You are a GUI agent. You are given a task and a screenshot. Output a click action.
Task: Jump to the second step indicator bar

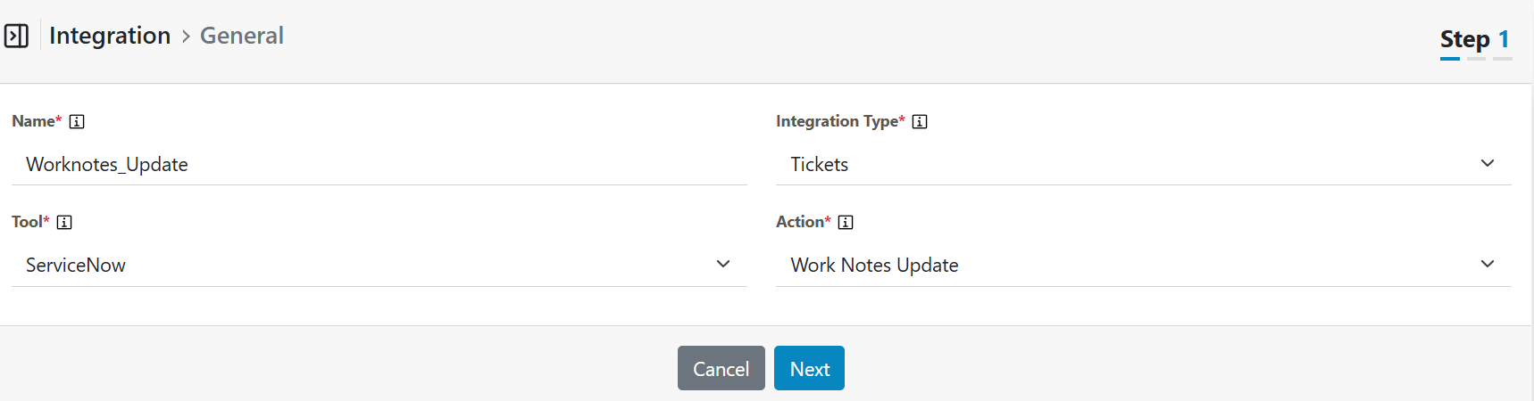point(1476,59)
